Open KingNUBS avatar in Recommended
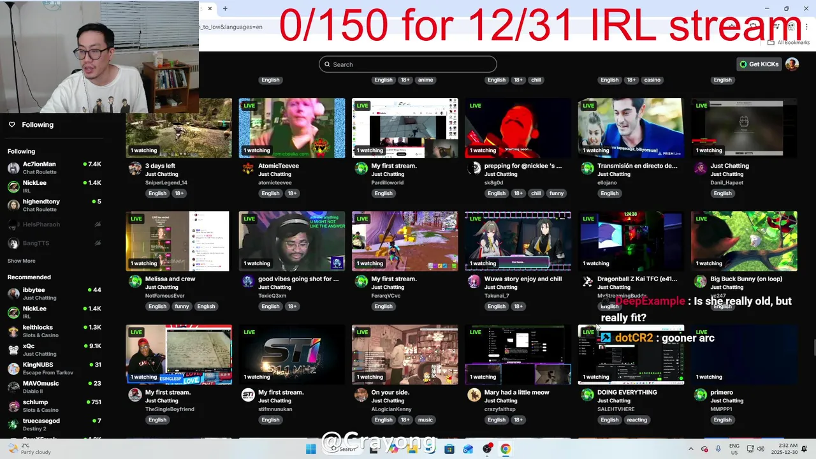The height and width of the screenshot is (459, 816). click(x=13, y=368)
